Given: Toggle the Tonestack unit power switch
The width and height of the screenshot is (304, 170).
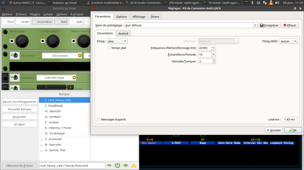Looking at the screenshot, I should (x=15, y=78).
